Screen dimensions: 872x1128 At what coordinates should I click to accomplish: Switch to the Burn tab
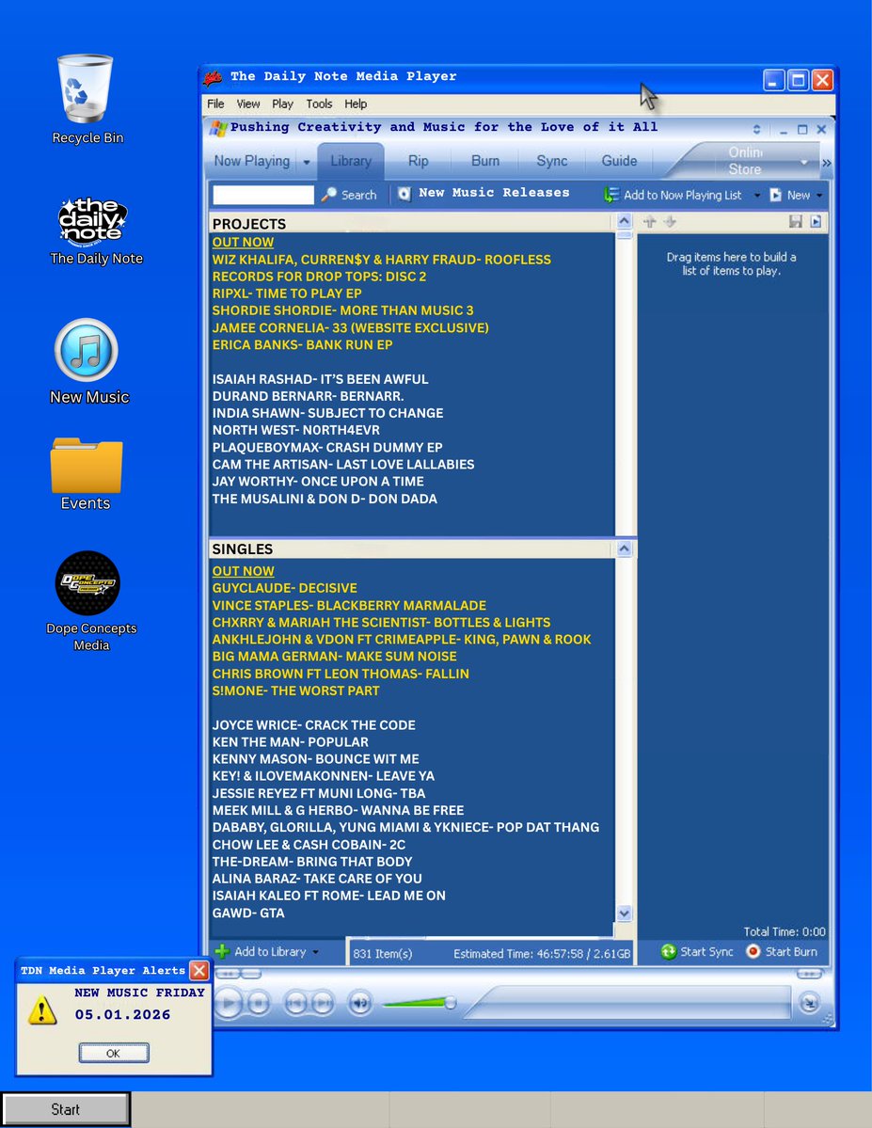(x=485, y=161)
